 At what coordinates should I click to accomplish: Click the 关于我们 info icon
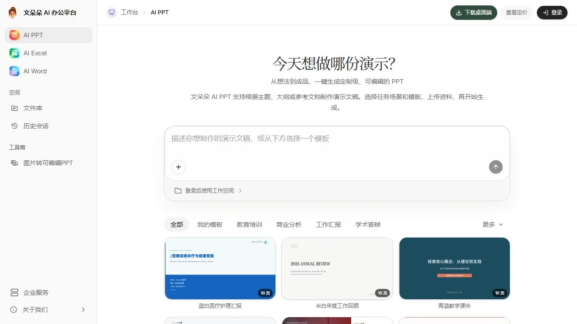pos(14,310)
